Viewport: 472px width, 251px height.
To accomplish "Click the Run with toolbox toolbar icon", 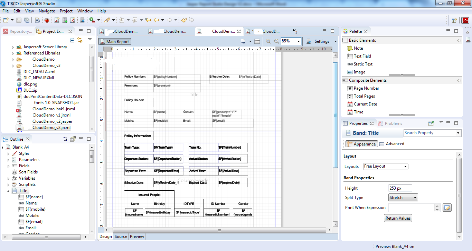I will tap(92, 20).
